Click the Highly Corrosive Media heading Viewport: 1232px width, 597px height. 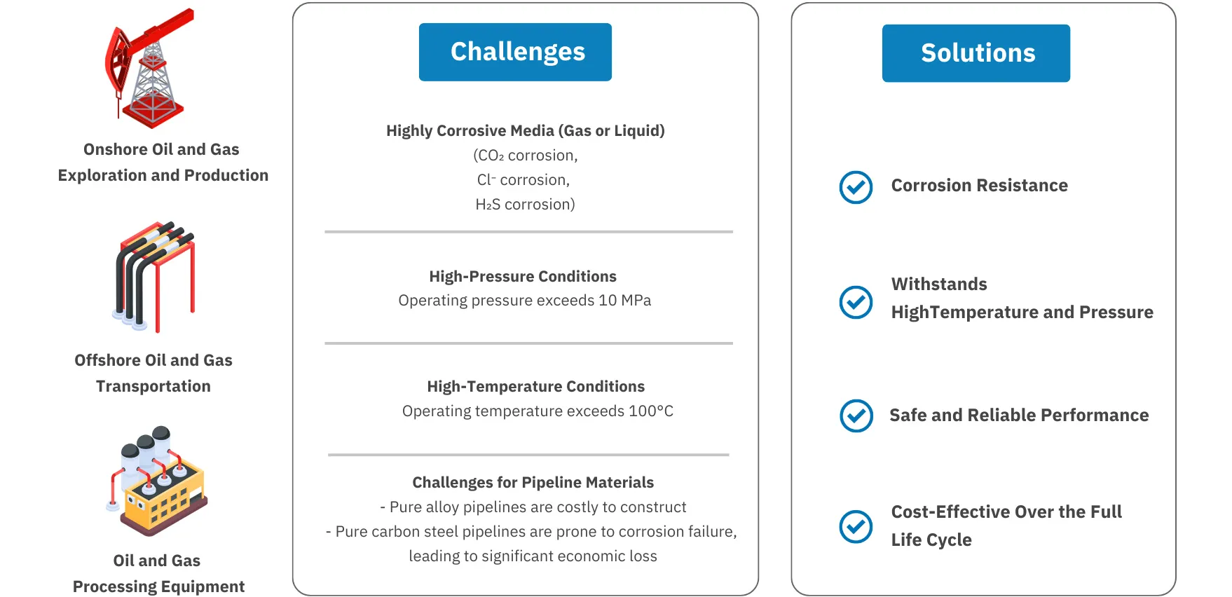point(526,130)
